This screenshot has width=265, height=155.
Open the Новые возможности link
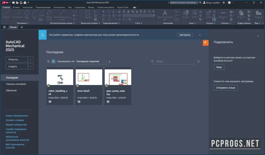17,116
